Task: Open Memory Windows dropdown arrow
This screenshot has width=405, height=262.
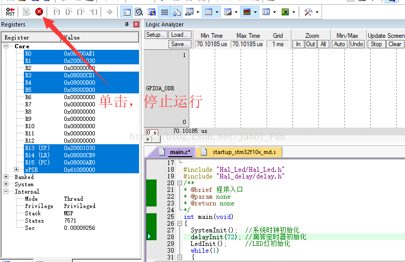Action: pyautogui.click(x=217, y=12)
